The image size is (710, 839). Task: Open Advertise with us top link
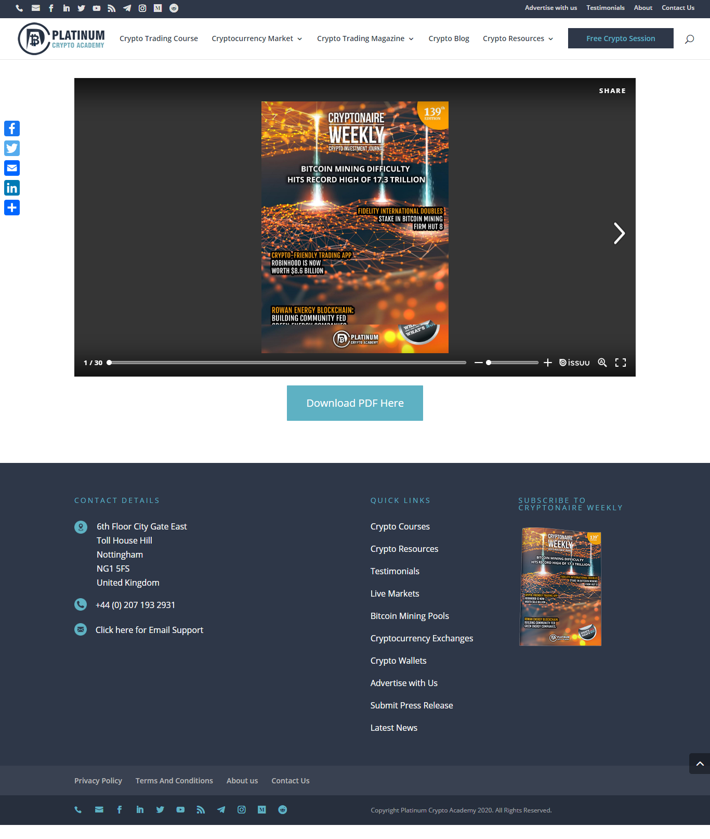click(x=551, y=8)
